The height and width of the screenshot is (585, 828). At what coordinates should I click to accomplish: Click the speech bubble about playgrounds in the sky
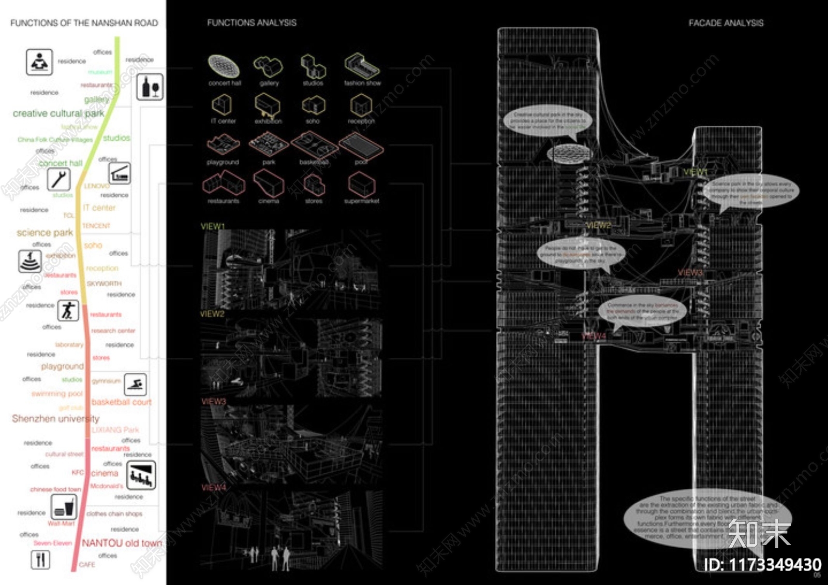coord(581,255)
